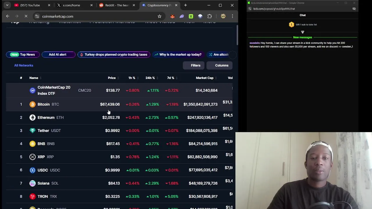Click the Ethereum coin logo
The height and width of the screenshot is (209, 372).
point(32,117)
